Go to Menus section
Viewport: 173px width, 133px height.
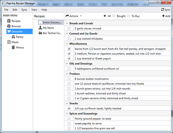(20, 47)
